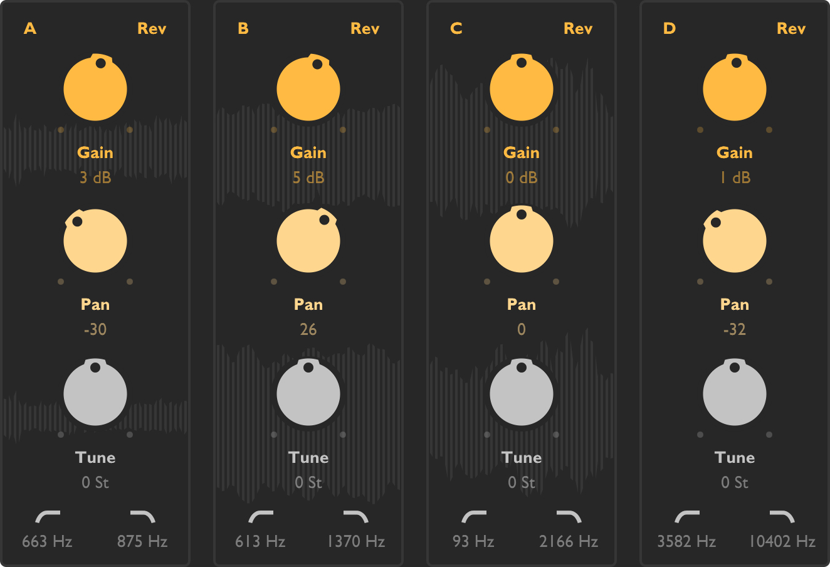This screenshot has width=830, height=567.
Task: Click the Gain knob of channel B
Action: tap(308, 88)
